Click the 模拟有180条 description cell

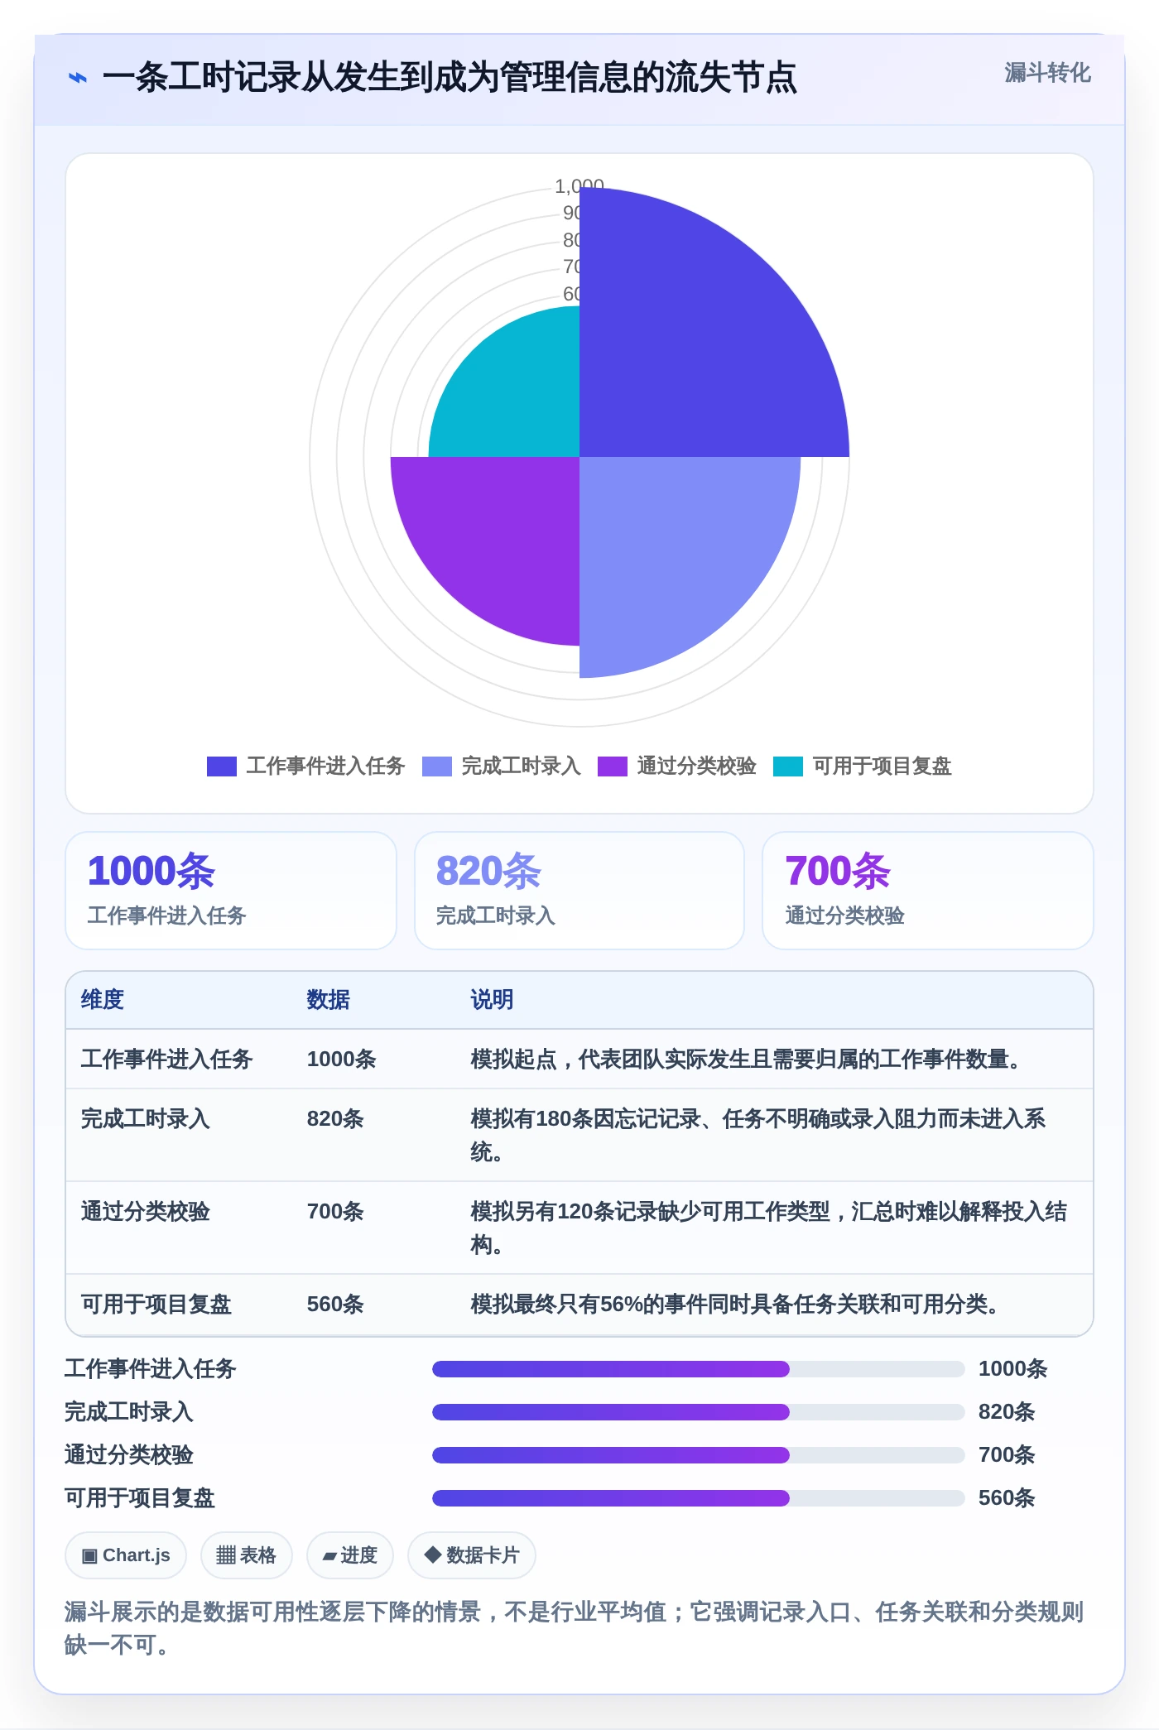[x=758, y=1136]
